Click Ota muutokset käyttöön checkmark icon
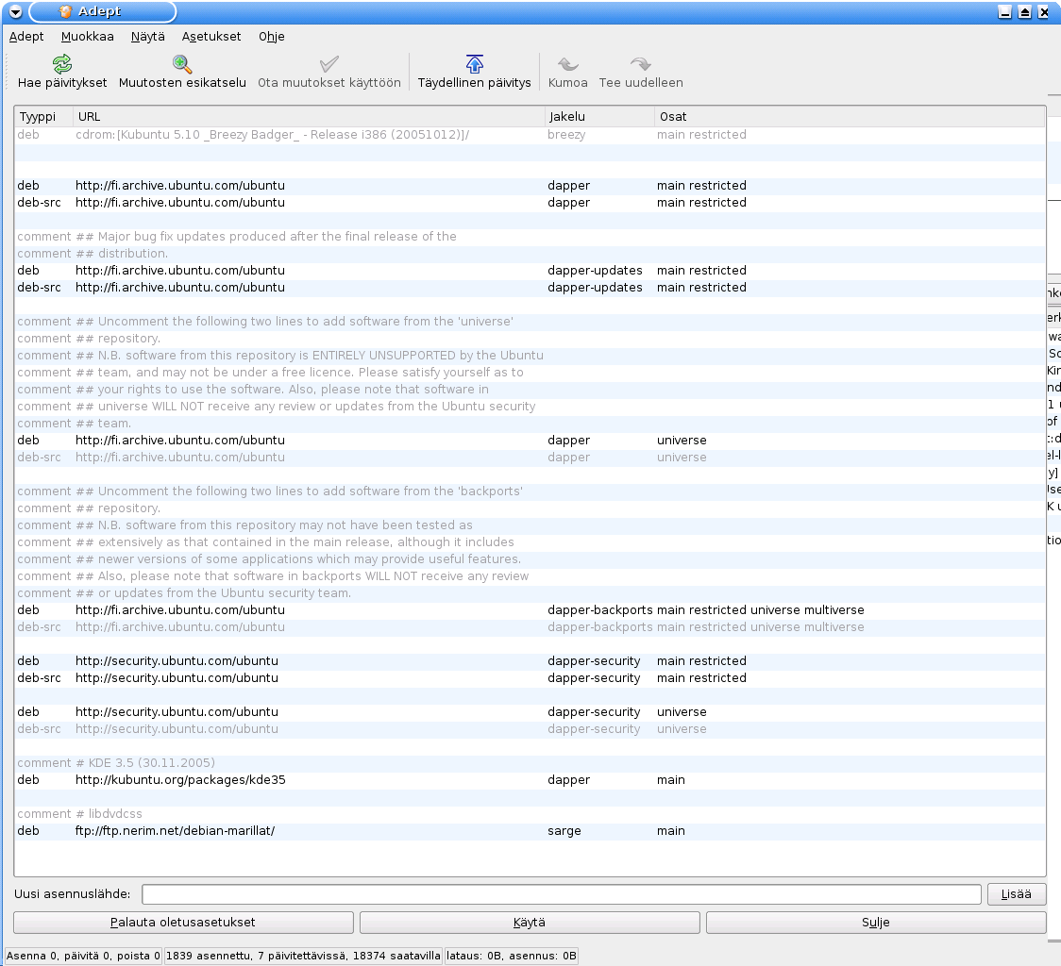The image size is (1061, 966). 329,64
